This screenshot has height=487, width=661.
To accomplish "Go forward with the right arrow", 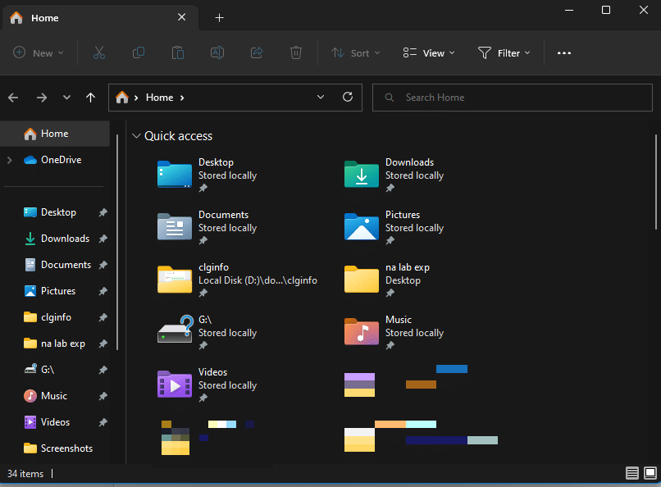I will tap(42, 98).
